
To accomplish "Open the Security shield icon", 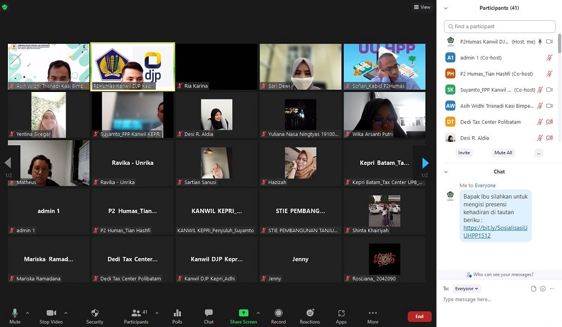I will pyautogui.click(x=94, y=313).
